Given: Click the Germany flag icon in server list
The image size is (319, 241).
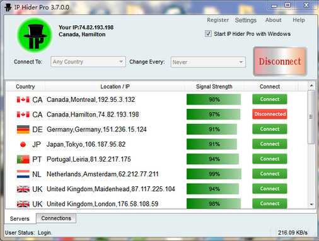Looking at the screenshot, I should [x=23, y=130].
